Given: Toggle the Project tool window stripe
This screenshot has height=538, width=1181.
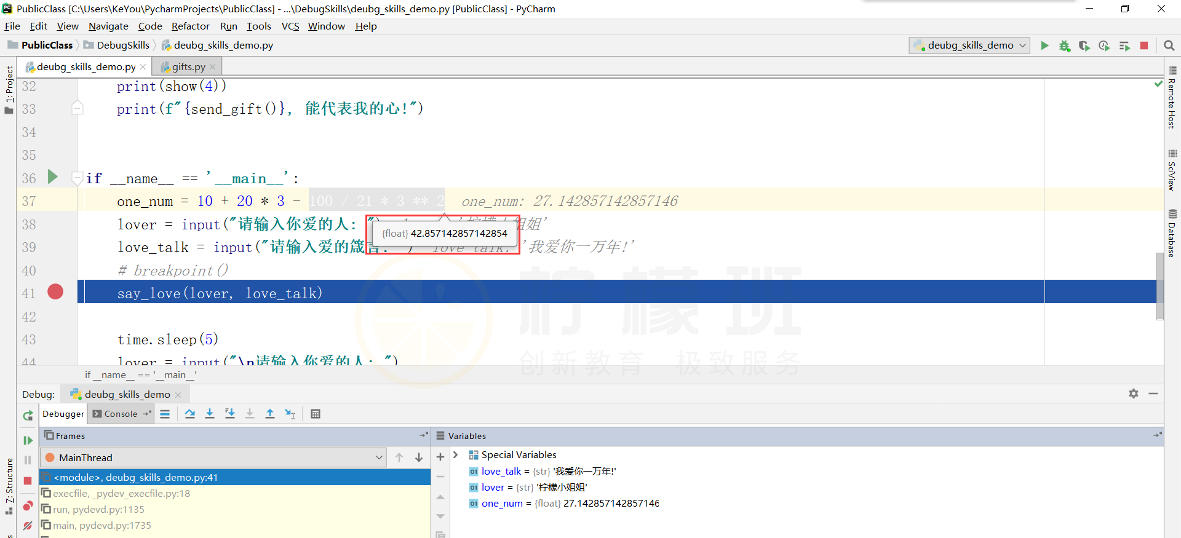Looking at the screenshot, I should pos(9,89).
